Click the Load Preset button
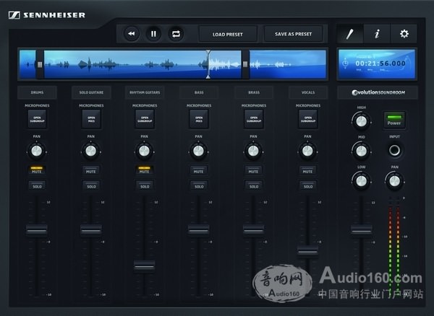Viewport: 434px width, 316px height. tap(228, 34)
